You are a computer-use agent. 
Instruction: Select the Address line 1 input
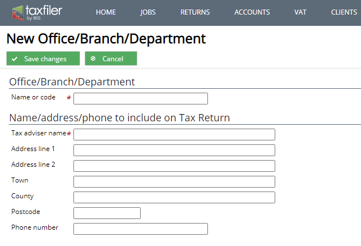(x=174, y=150)
